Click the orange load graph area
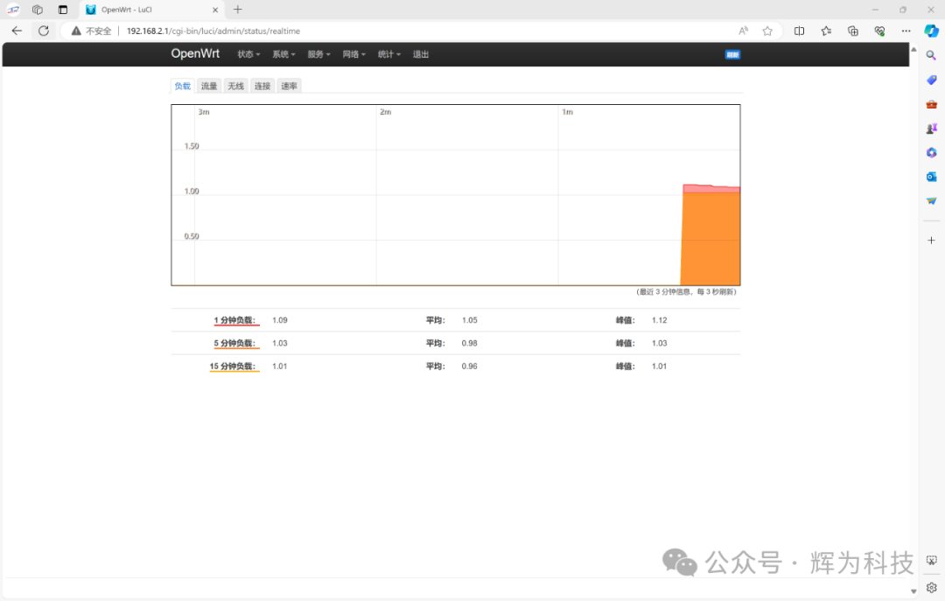This screenshot has width=945, height=601. [710, 236]
